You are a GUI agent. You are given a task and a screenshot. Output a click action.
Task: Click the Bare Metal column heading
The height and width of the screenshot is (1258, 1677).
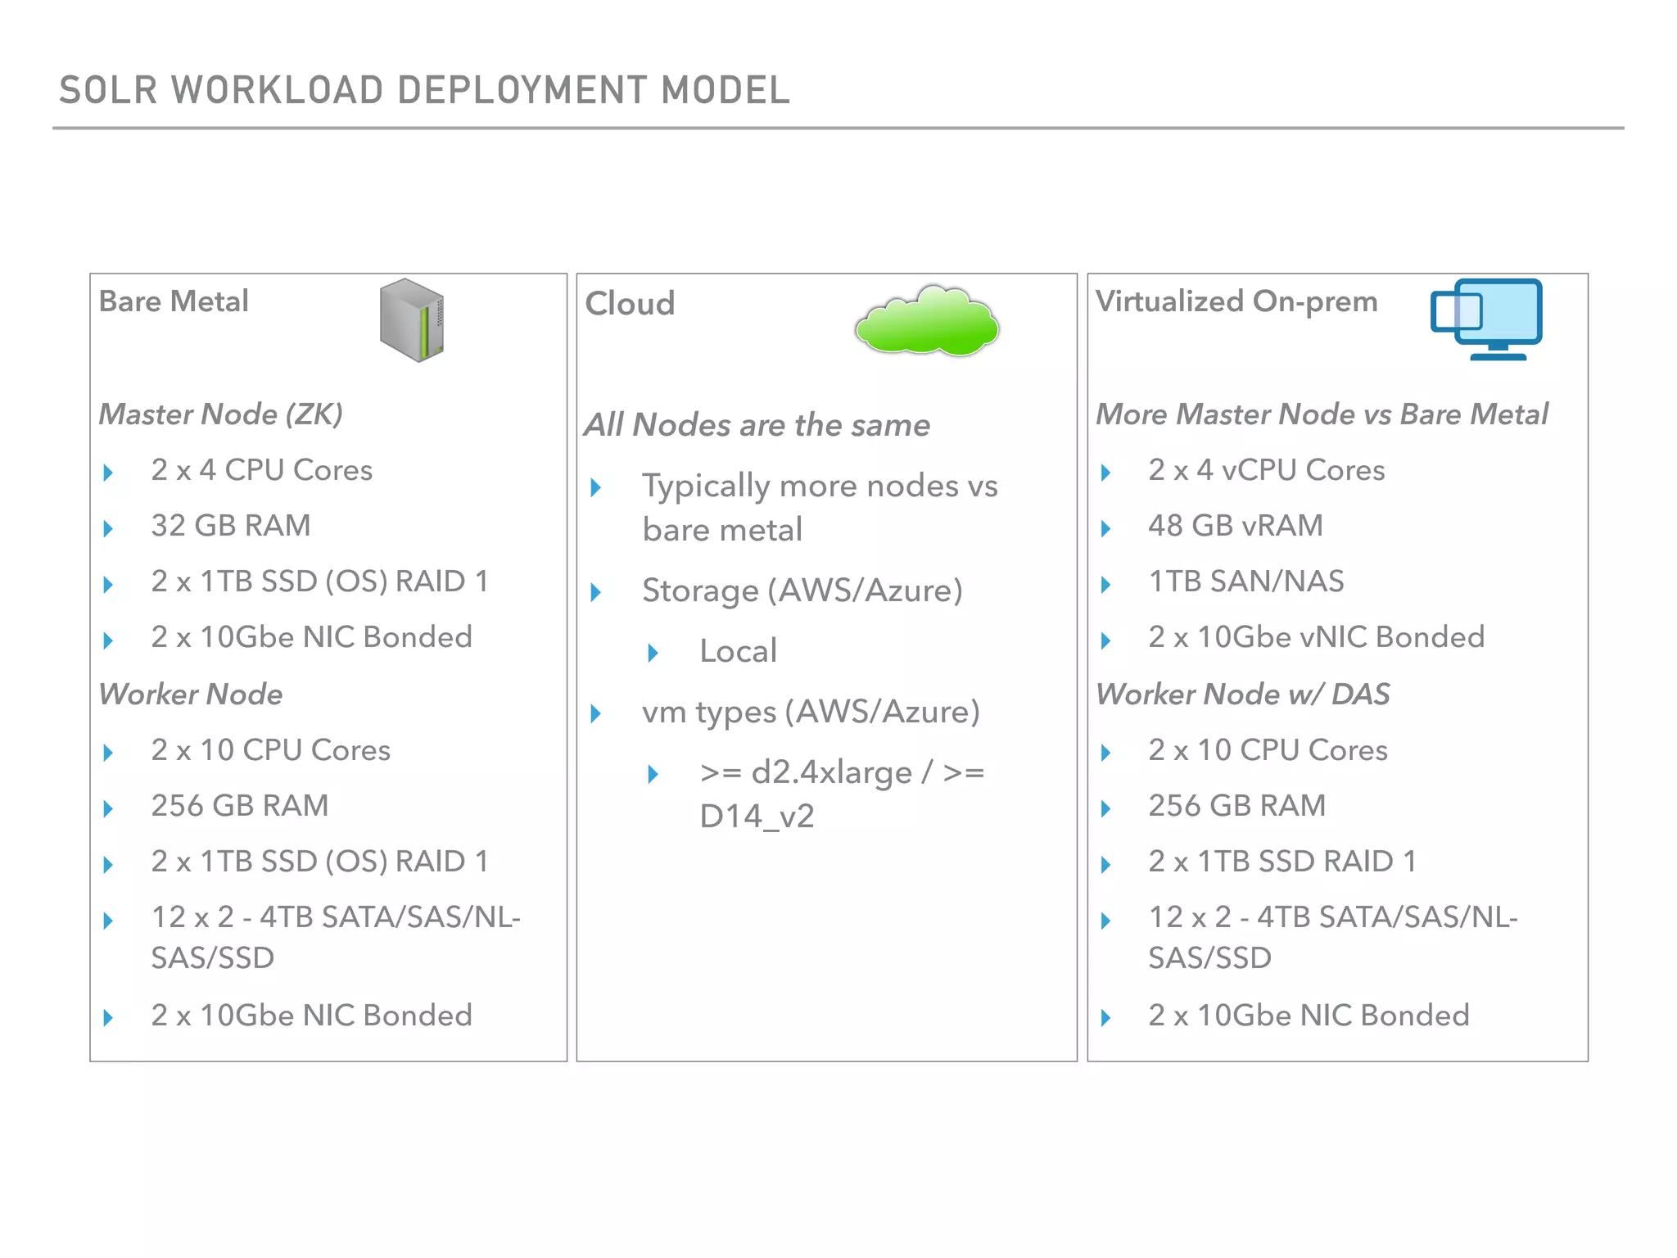tap(174, 301)
